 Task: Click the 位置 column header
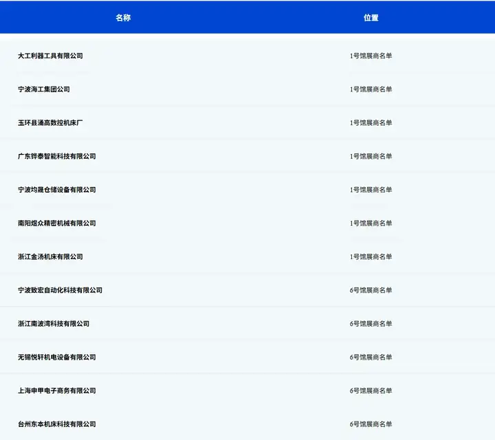click(x=371, y=18)
